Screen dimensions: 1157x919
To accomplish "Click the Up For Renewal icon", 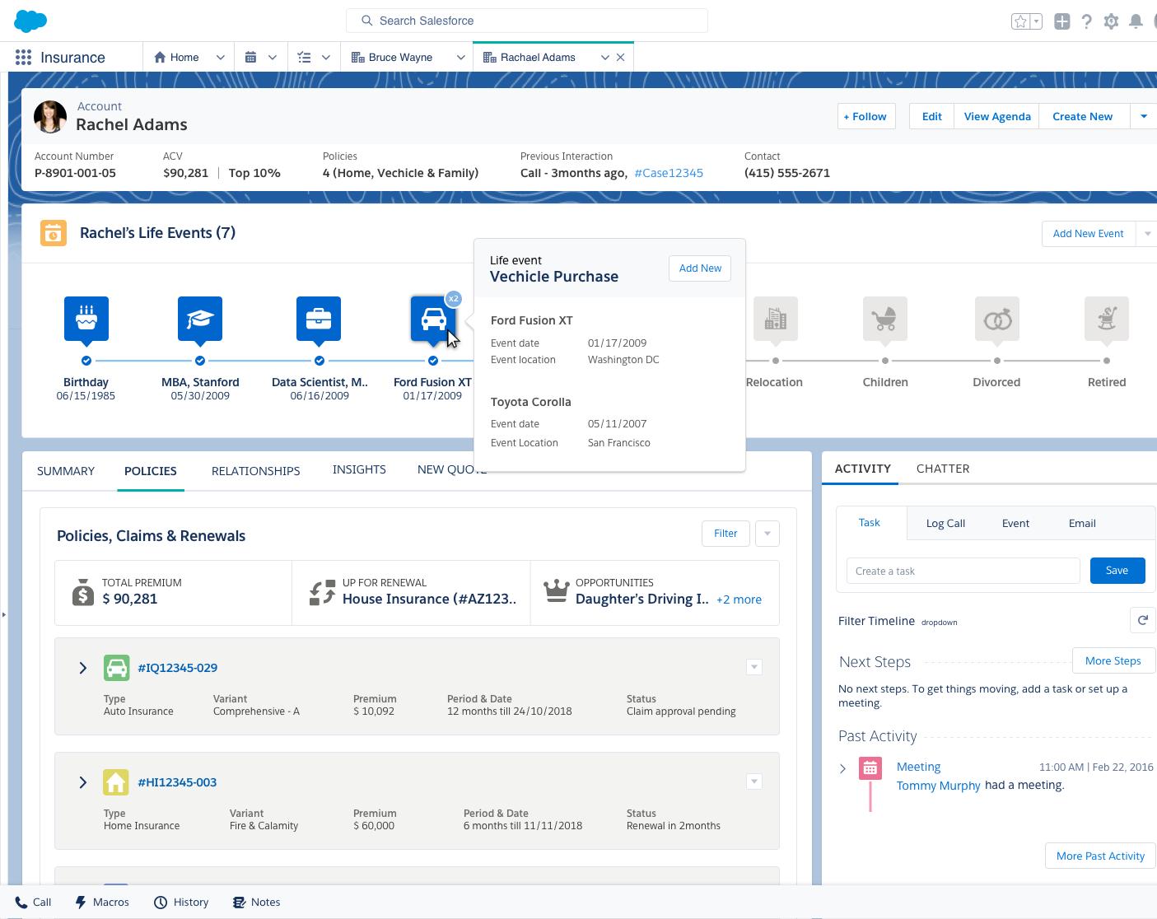I will [322, 591].
